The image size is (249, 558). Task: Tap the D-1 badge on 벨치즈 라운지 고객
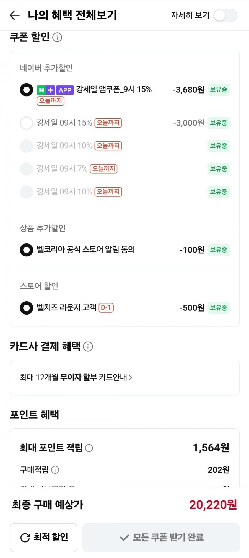pyautogui.click(x=106, y=308)
